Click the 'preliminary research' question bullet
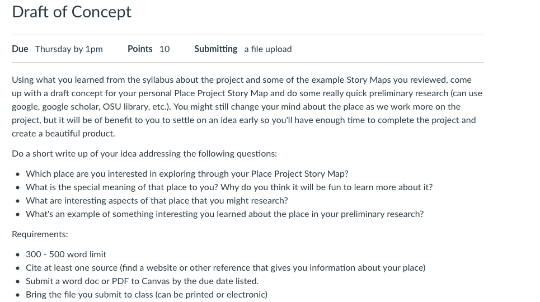Viewport: 540px width, 302px height. point(224,214)
